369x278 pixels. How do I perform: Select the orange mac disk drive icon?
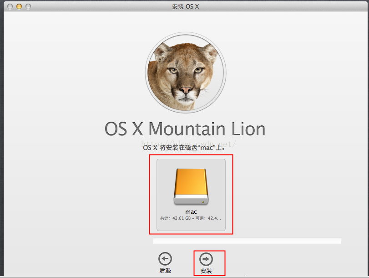pos(191,187)
